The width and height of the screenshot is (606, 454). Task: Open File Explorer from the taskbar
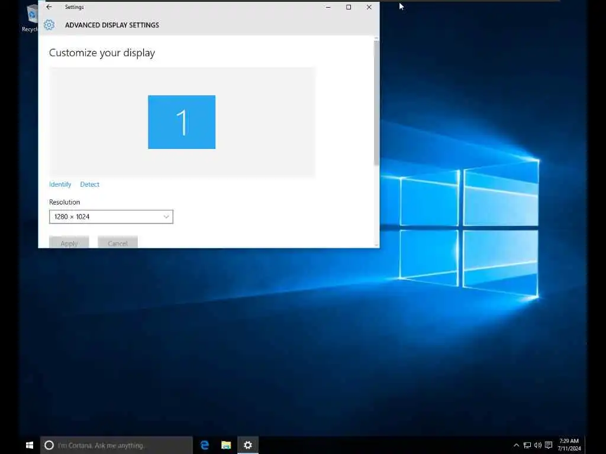click(x=226, y=445)
